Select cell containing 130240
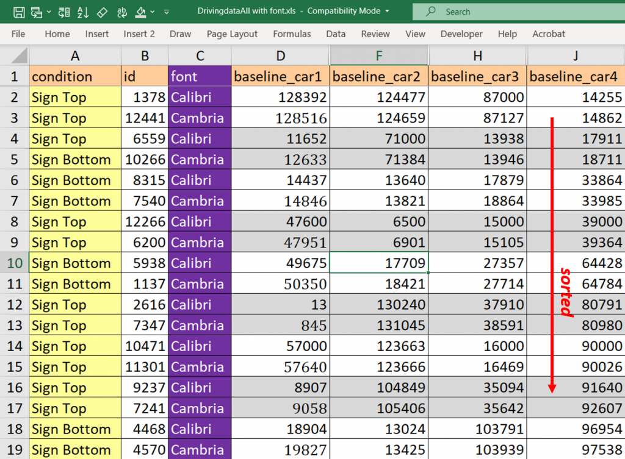625x459 pixels. [x=379, y=305]
